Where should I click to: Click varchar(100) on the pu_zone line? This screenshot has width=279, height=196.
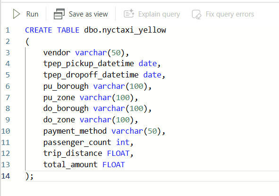[x=107, y=98]
